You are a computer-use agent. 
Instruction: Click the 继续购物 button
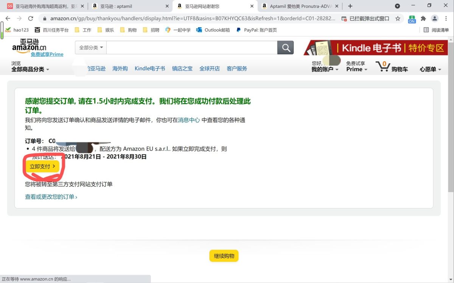pyautogui.click(x=224, y=256)
